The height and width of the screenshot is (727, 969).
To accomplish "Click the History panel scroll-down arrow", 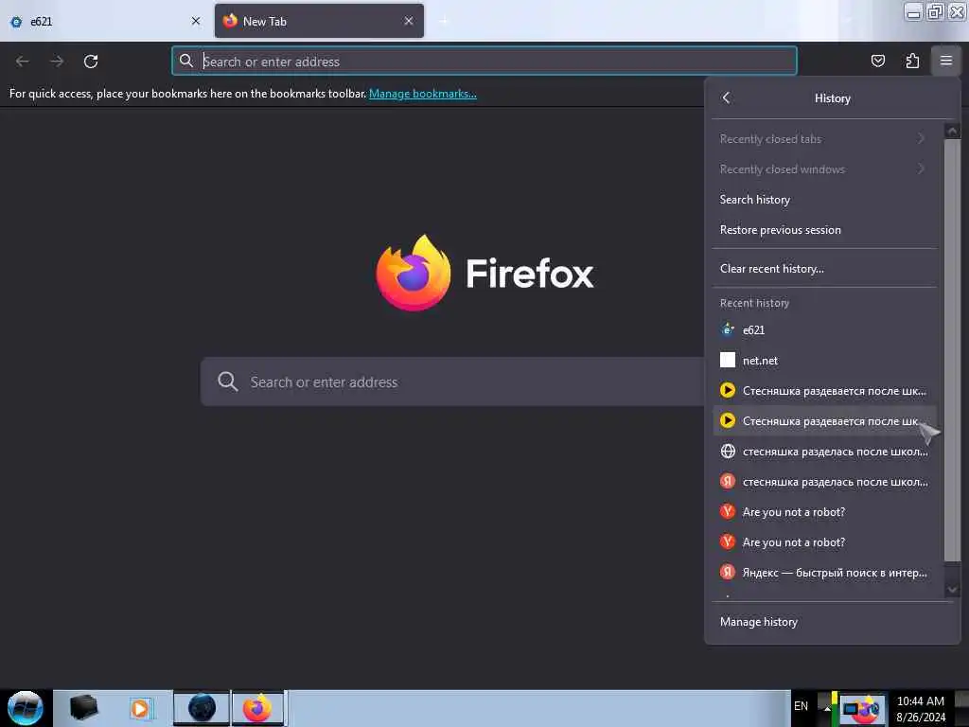I will [952, 590].
